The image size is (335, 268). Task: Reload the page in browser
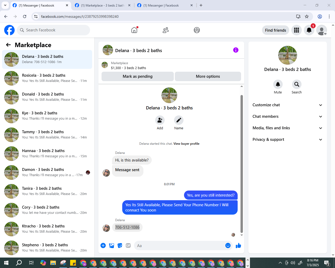[x=25, y=16]
